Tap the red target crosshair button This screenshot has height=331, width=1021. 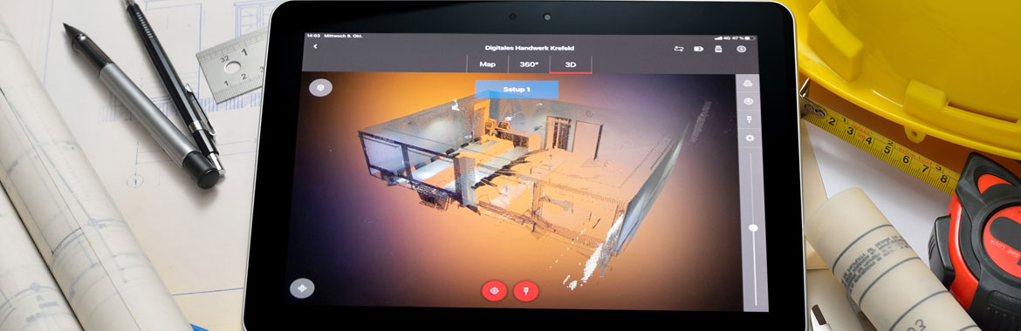click(x=494, y=291)
